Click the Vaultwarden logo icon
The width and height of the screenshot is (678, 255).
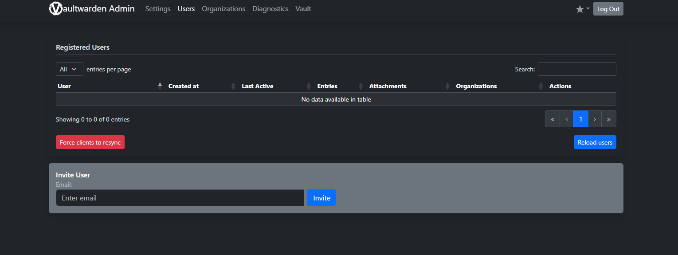coord(55,9)
